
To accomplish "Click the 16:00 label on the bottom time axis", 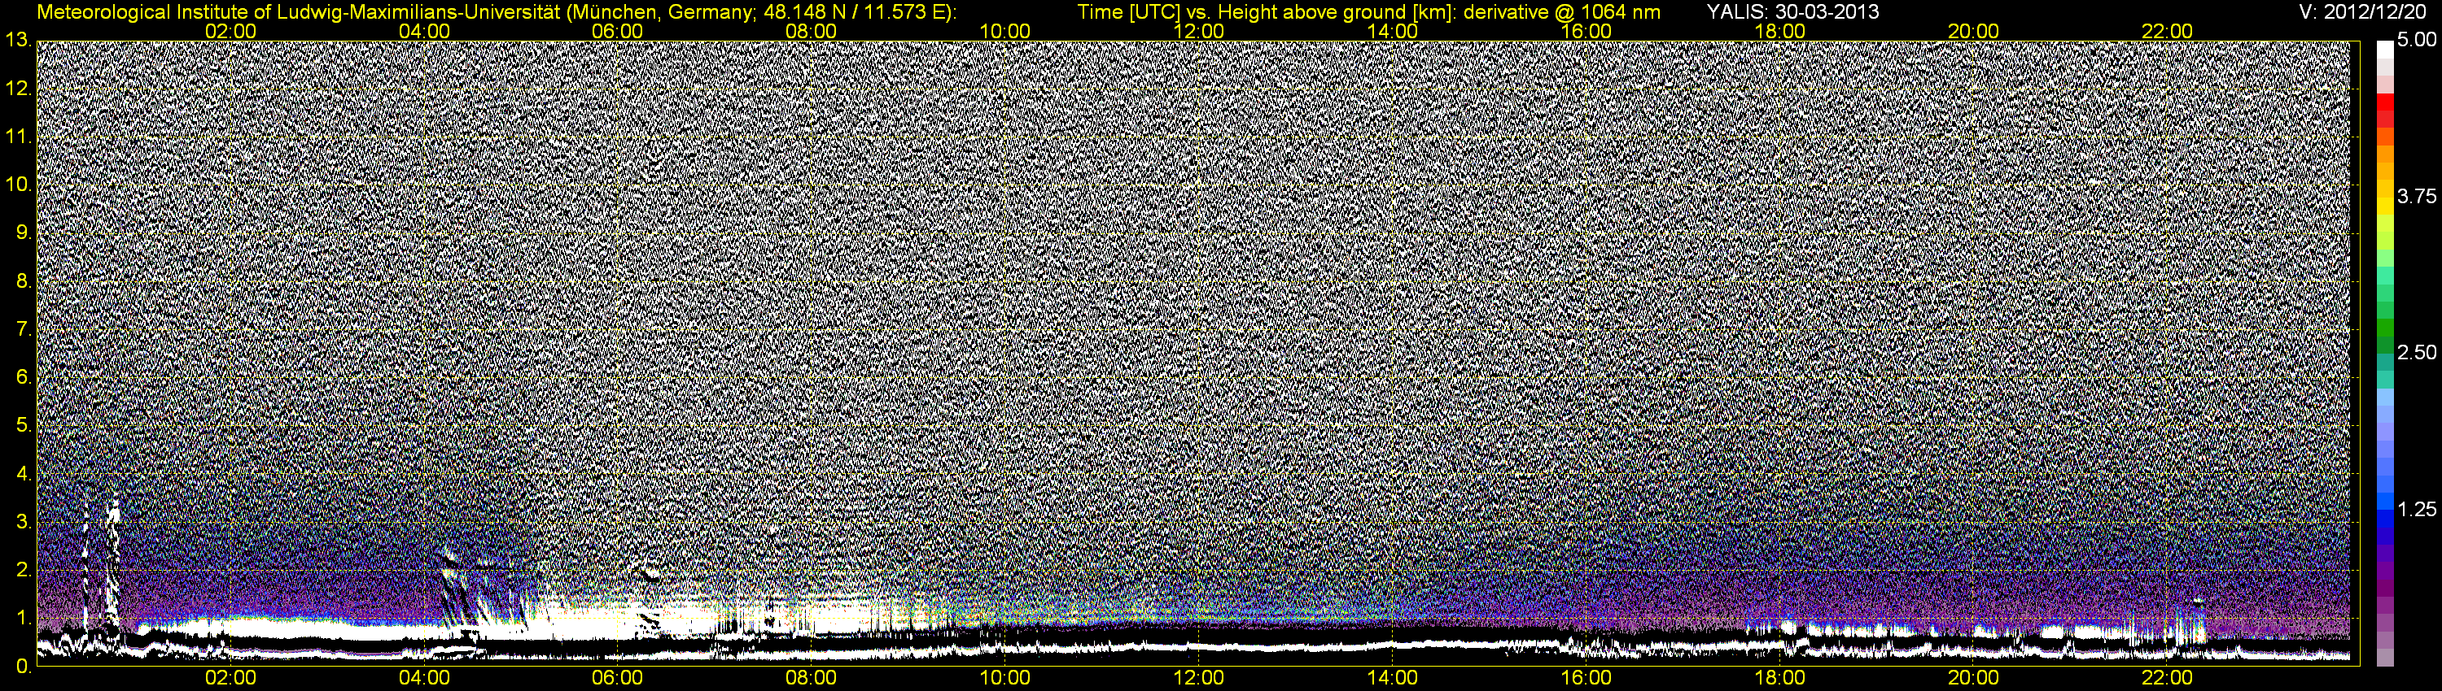I will pyautogui.click(x=1586, y=679).
